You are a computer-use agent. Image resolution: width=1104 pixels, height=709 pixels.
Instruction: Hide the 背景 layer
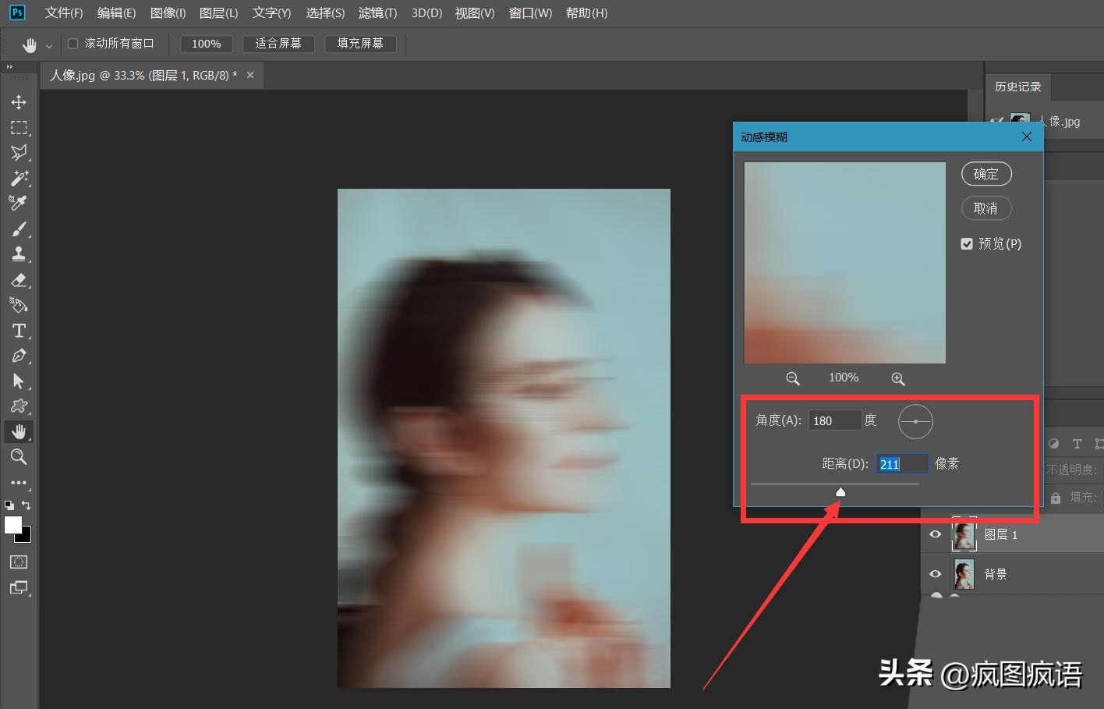click(x=934, y=573)
